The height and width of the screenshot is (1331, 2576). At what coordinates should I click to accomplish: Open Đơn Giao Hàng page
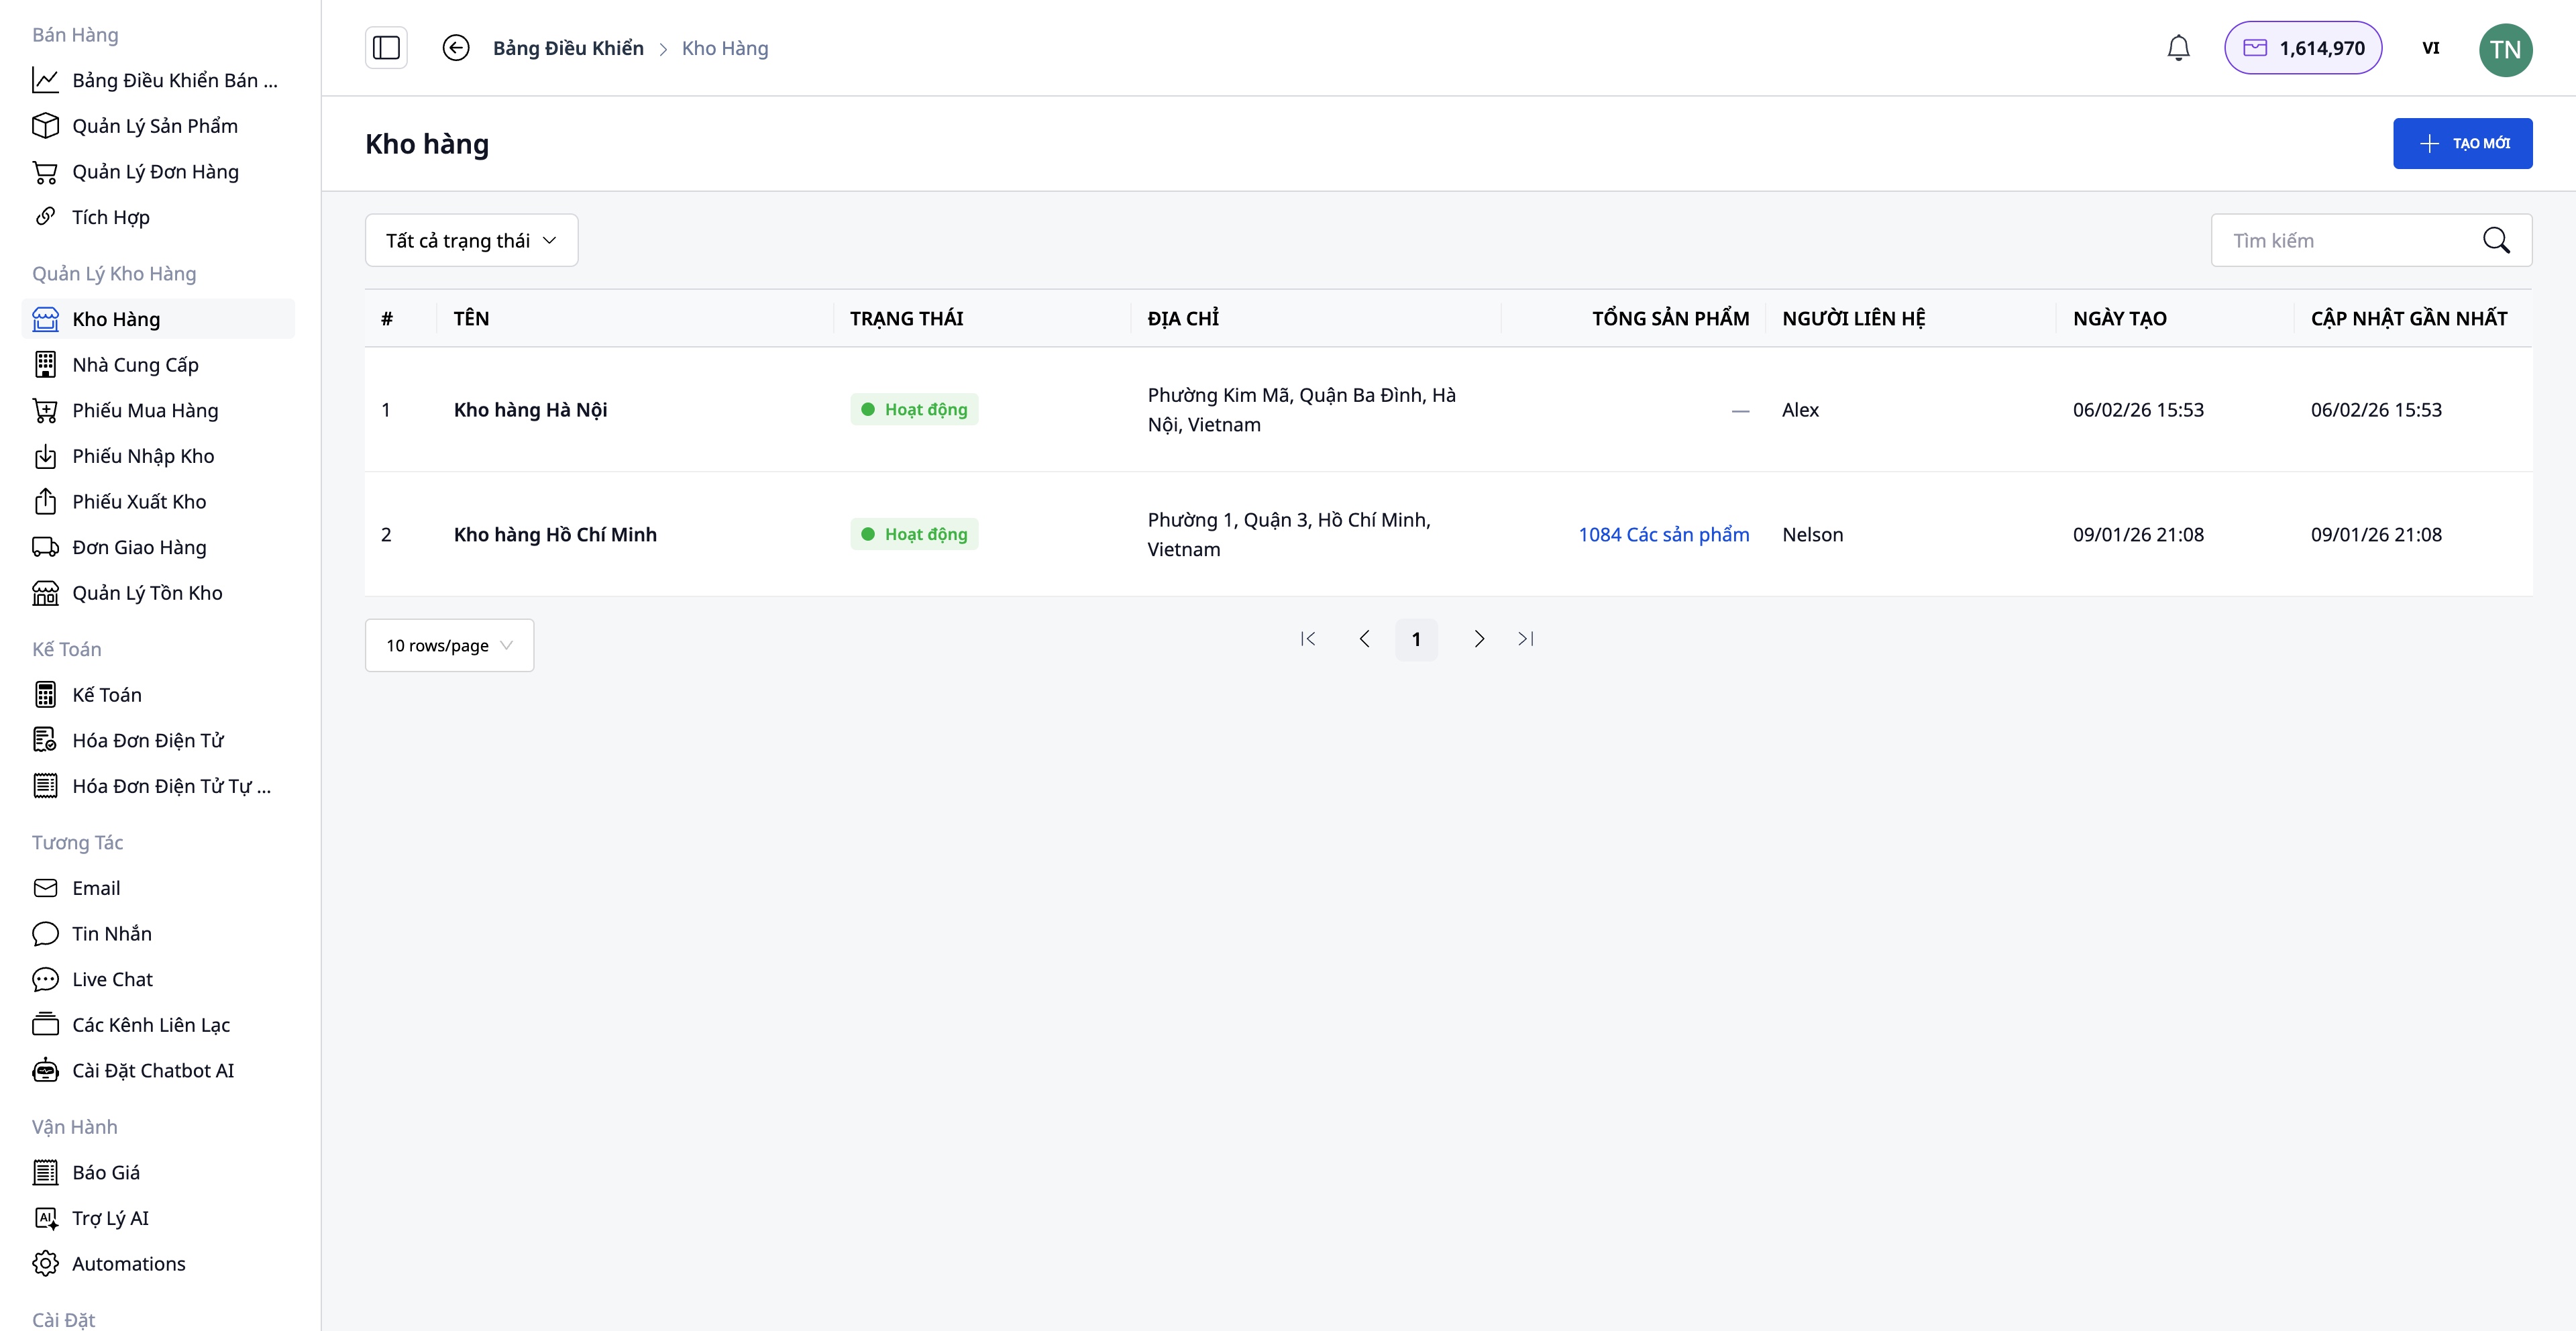(x=139, y=547)
